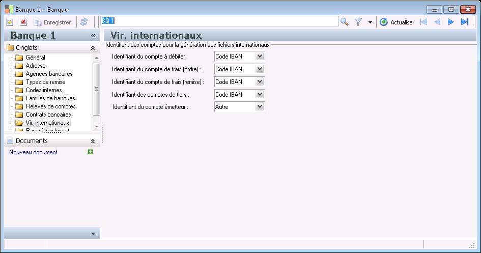Click the Agences bancaires folder icon
481x253 pixels.
(19, 74)
